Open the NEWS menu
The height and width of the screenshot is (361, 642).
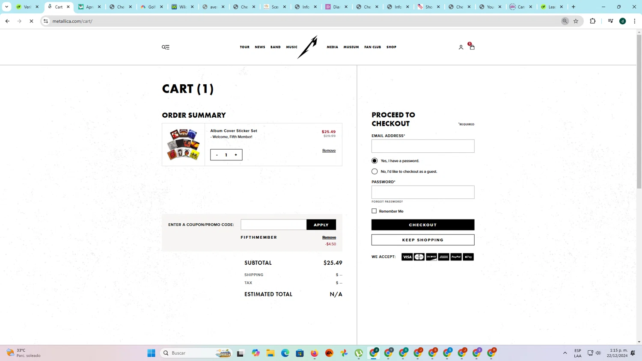pyautogui.click(x=260, y=47)
